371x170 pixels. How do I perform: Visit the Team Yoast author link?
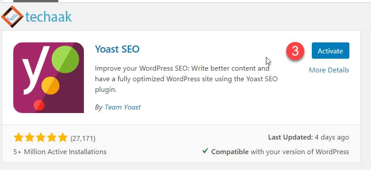(x=123, y=107)
